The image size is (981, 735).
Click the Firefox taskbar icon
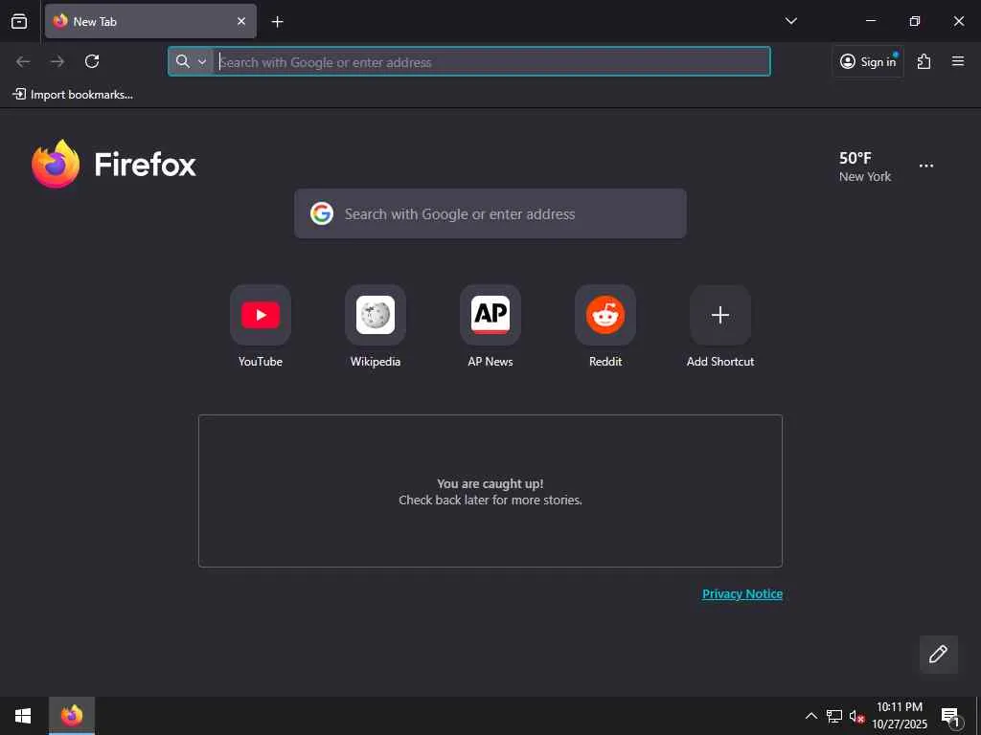click(x=72, y=716)
